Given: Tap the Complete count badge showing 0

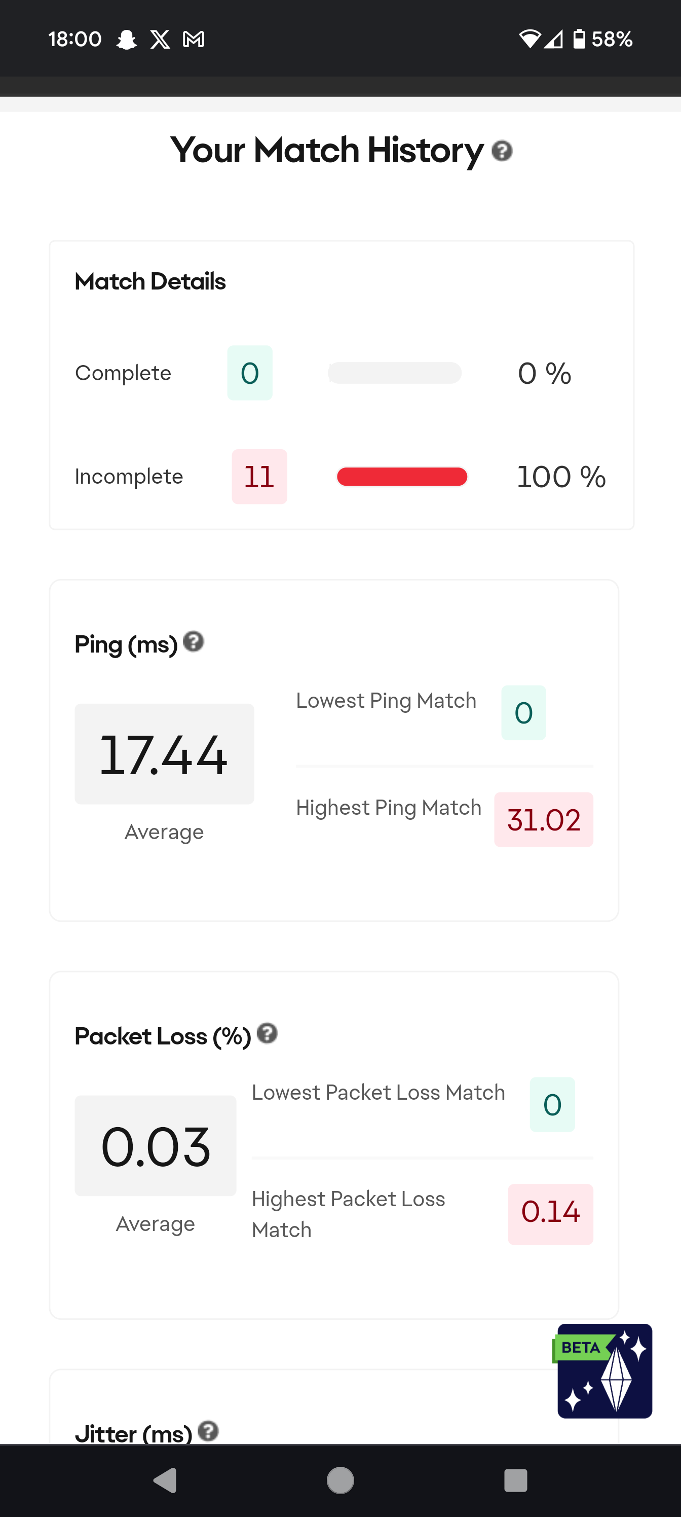Looking at the screenshot, I should coord(250,373).
